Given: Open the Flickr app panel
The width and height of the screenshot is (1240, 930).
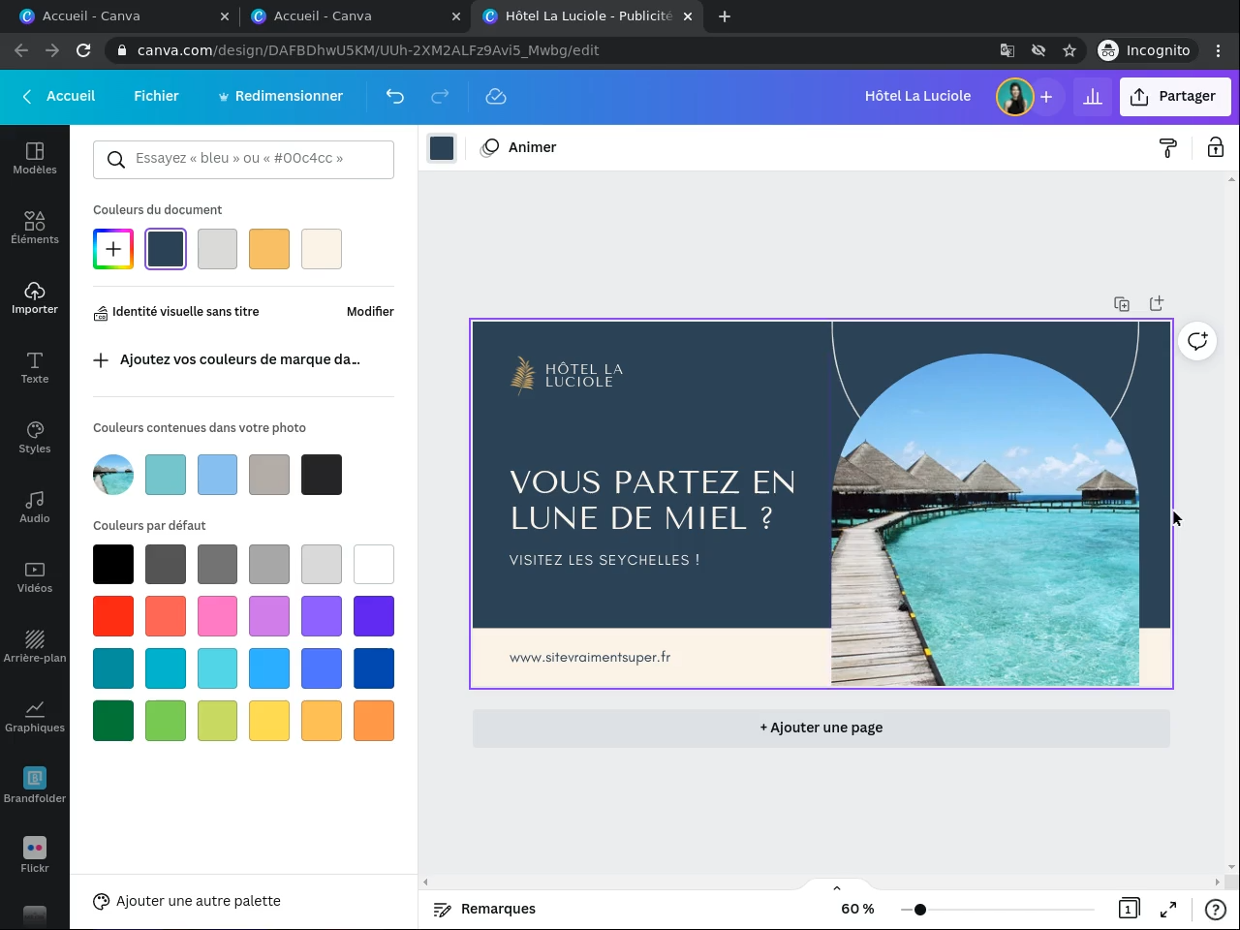Looking at the screenshot, I should point(35,856).
